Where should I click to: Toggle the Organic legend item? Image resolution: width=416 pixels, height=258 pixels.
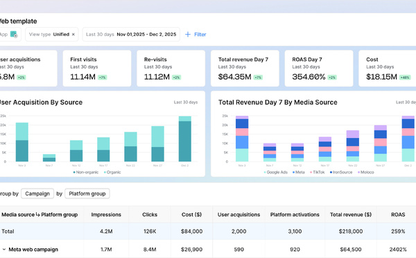point(112,172)
